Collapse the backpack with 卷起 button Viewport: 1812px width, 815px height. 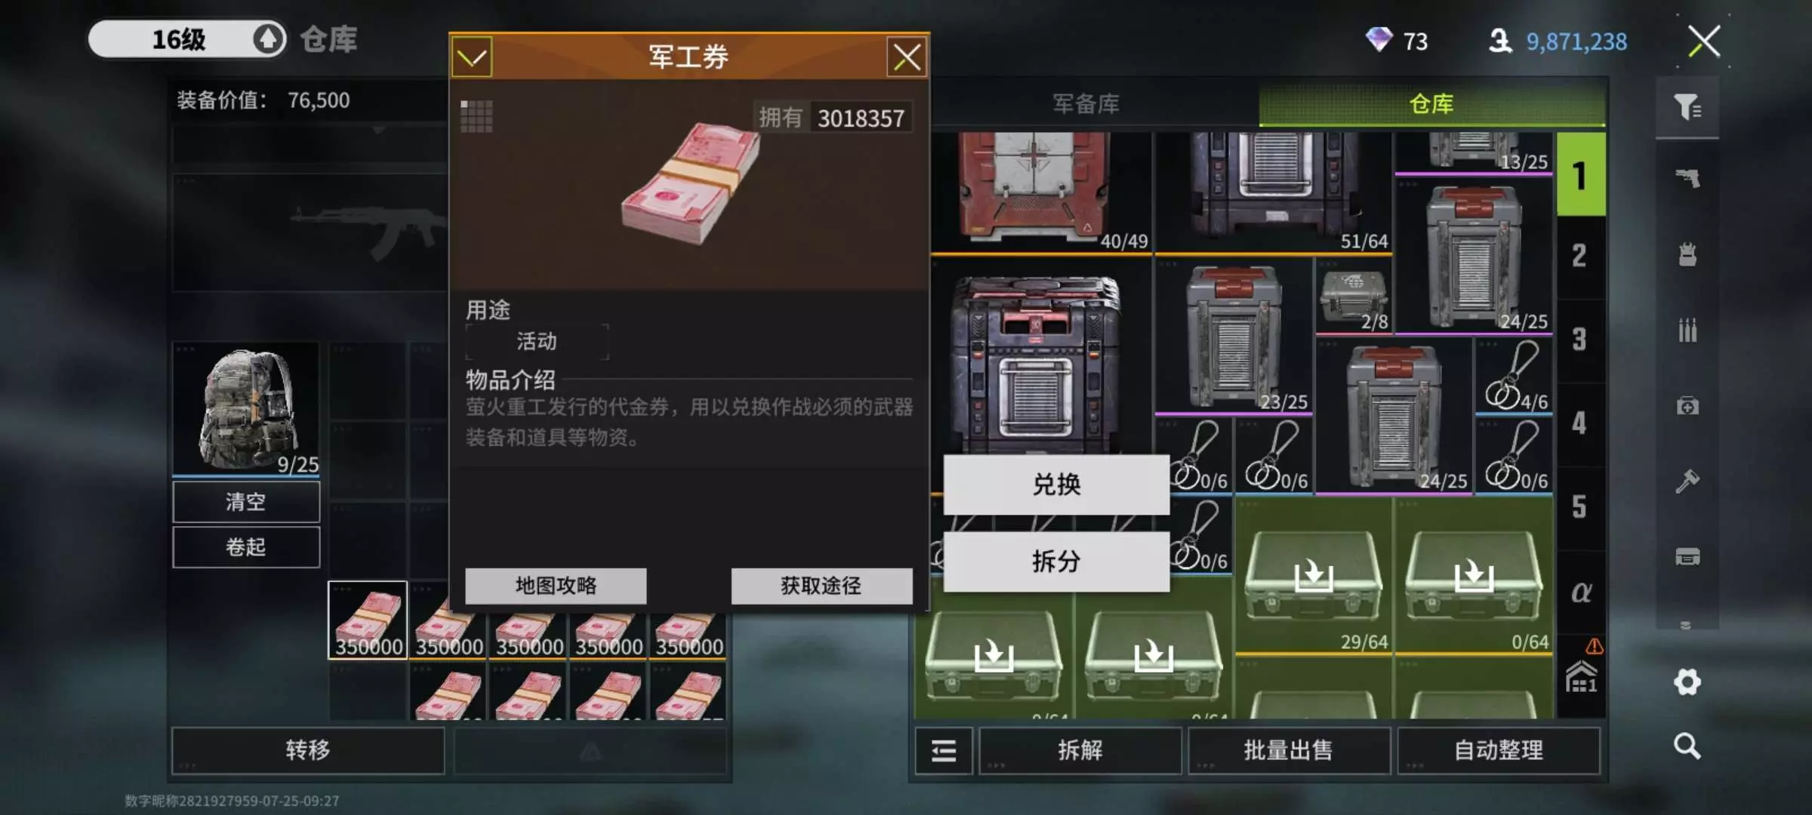pos(246,546)
